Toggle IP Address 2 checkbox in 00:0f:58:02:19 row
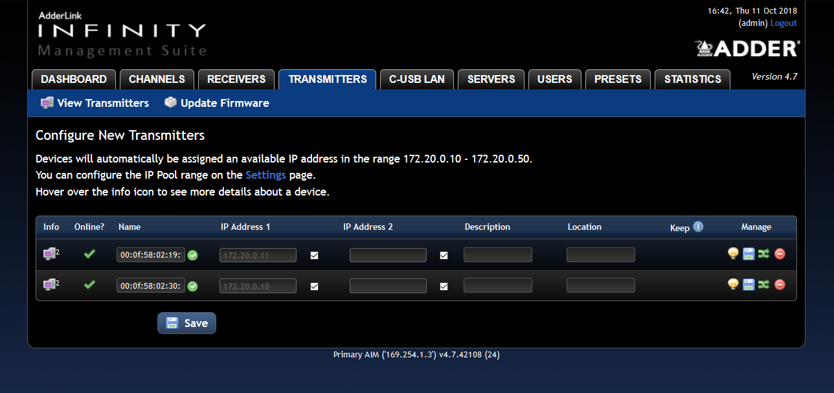The height and width of the screenshot is (393, 834). pyautogui.click(x=444, y=255)
